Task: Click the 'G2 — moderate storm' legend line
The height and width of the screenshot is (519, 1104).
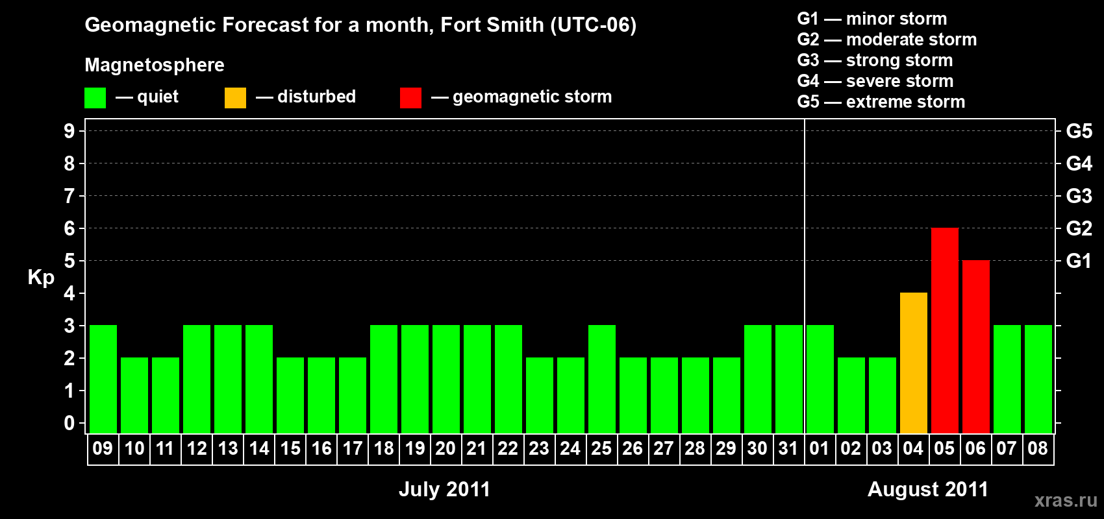Action: click(886, 40)
